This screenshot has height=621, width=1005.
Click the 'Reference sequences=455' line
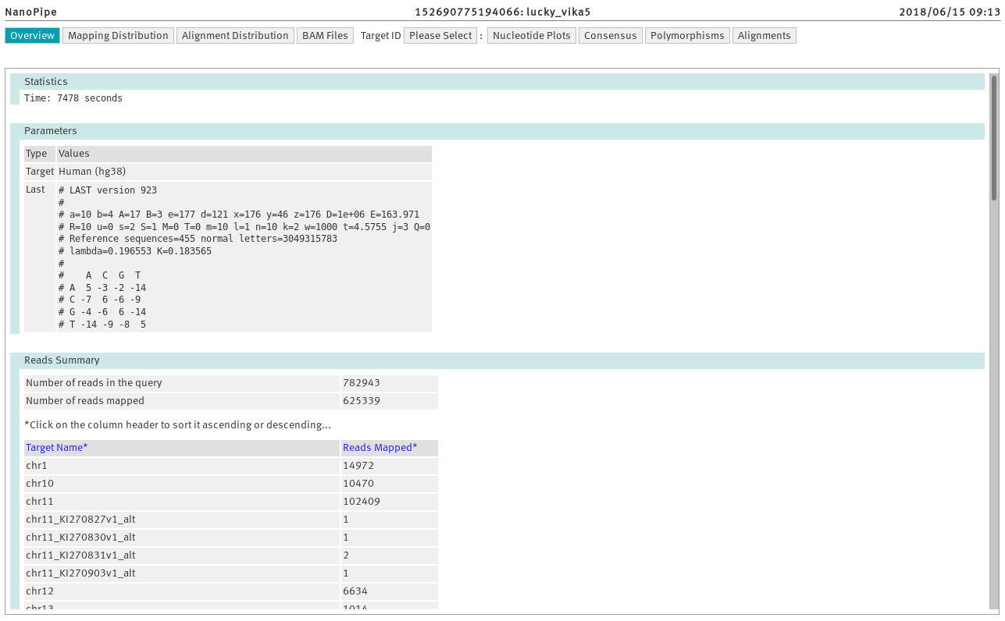198,239
